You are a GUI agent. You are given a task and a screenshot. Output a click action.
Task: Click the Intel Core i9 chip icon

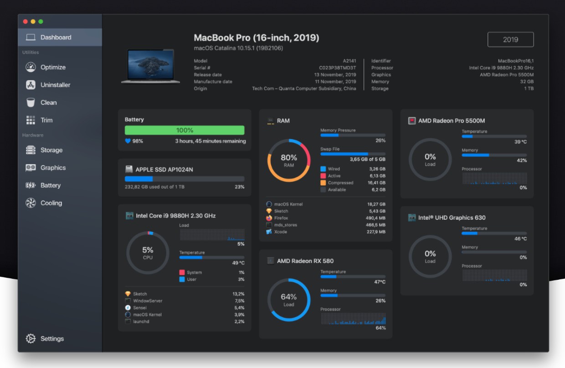pyautogui.click(x=129, y=216)
